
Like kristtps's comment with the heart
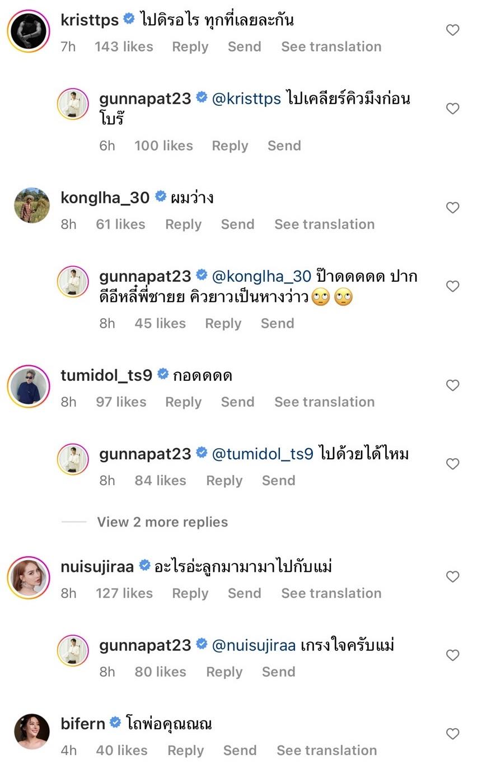click(452, 30)
